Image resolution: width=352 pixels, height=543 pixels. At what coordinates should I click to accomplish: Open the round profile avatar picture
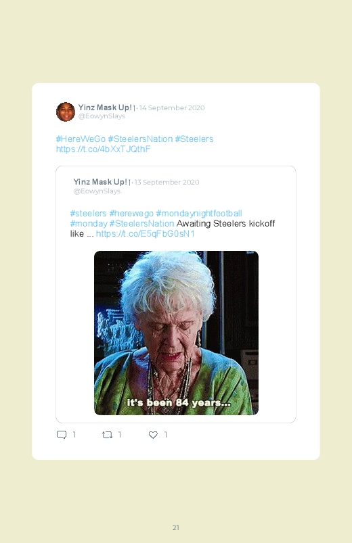[66, 112]
